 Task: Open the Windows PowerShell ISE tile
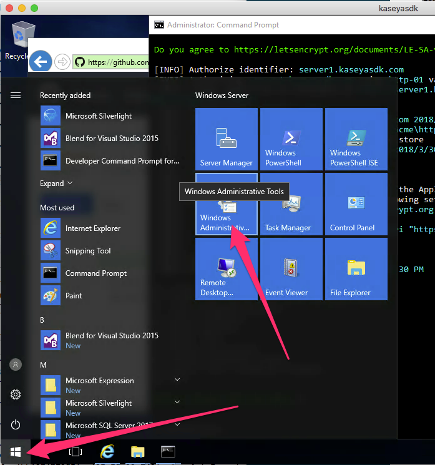click(x=356, y=139)
